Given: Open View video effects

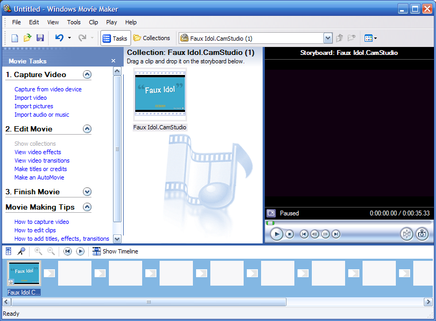Looking at the screenshot, I should [38, 152].
